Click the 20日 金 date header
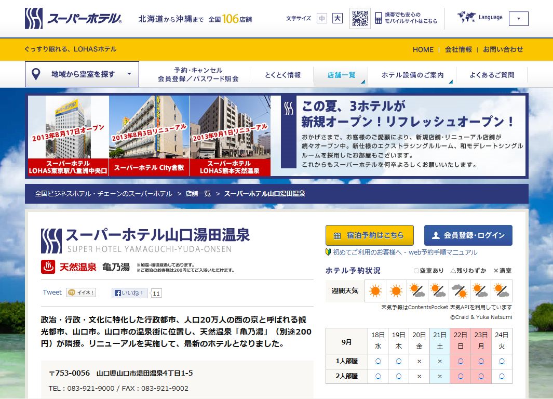 pos(419,341)
